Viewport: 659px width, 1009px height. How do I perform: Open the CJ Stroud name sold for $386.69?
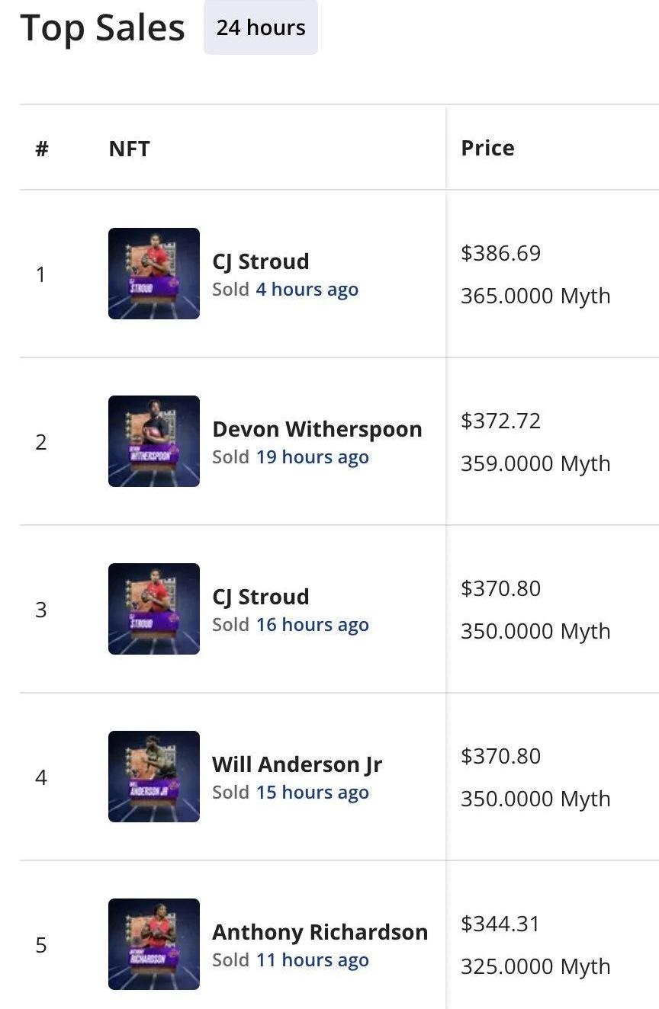pos(260,261)
